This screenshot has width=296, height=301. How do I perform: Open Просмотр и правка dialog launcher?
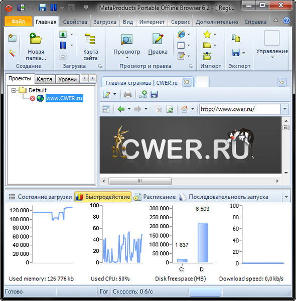pos(191,66)
